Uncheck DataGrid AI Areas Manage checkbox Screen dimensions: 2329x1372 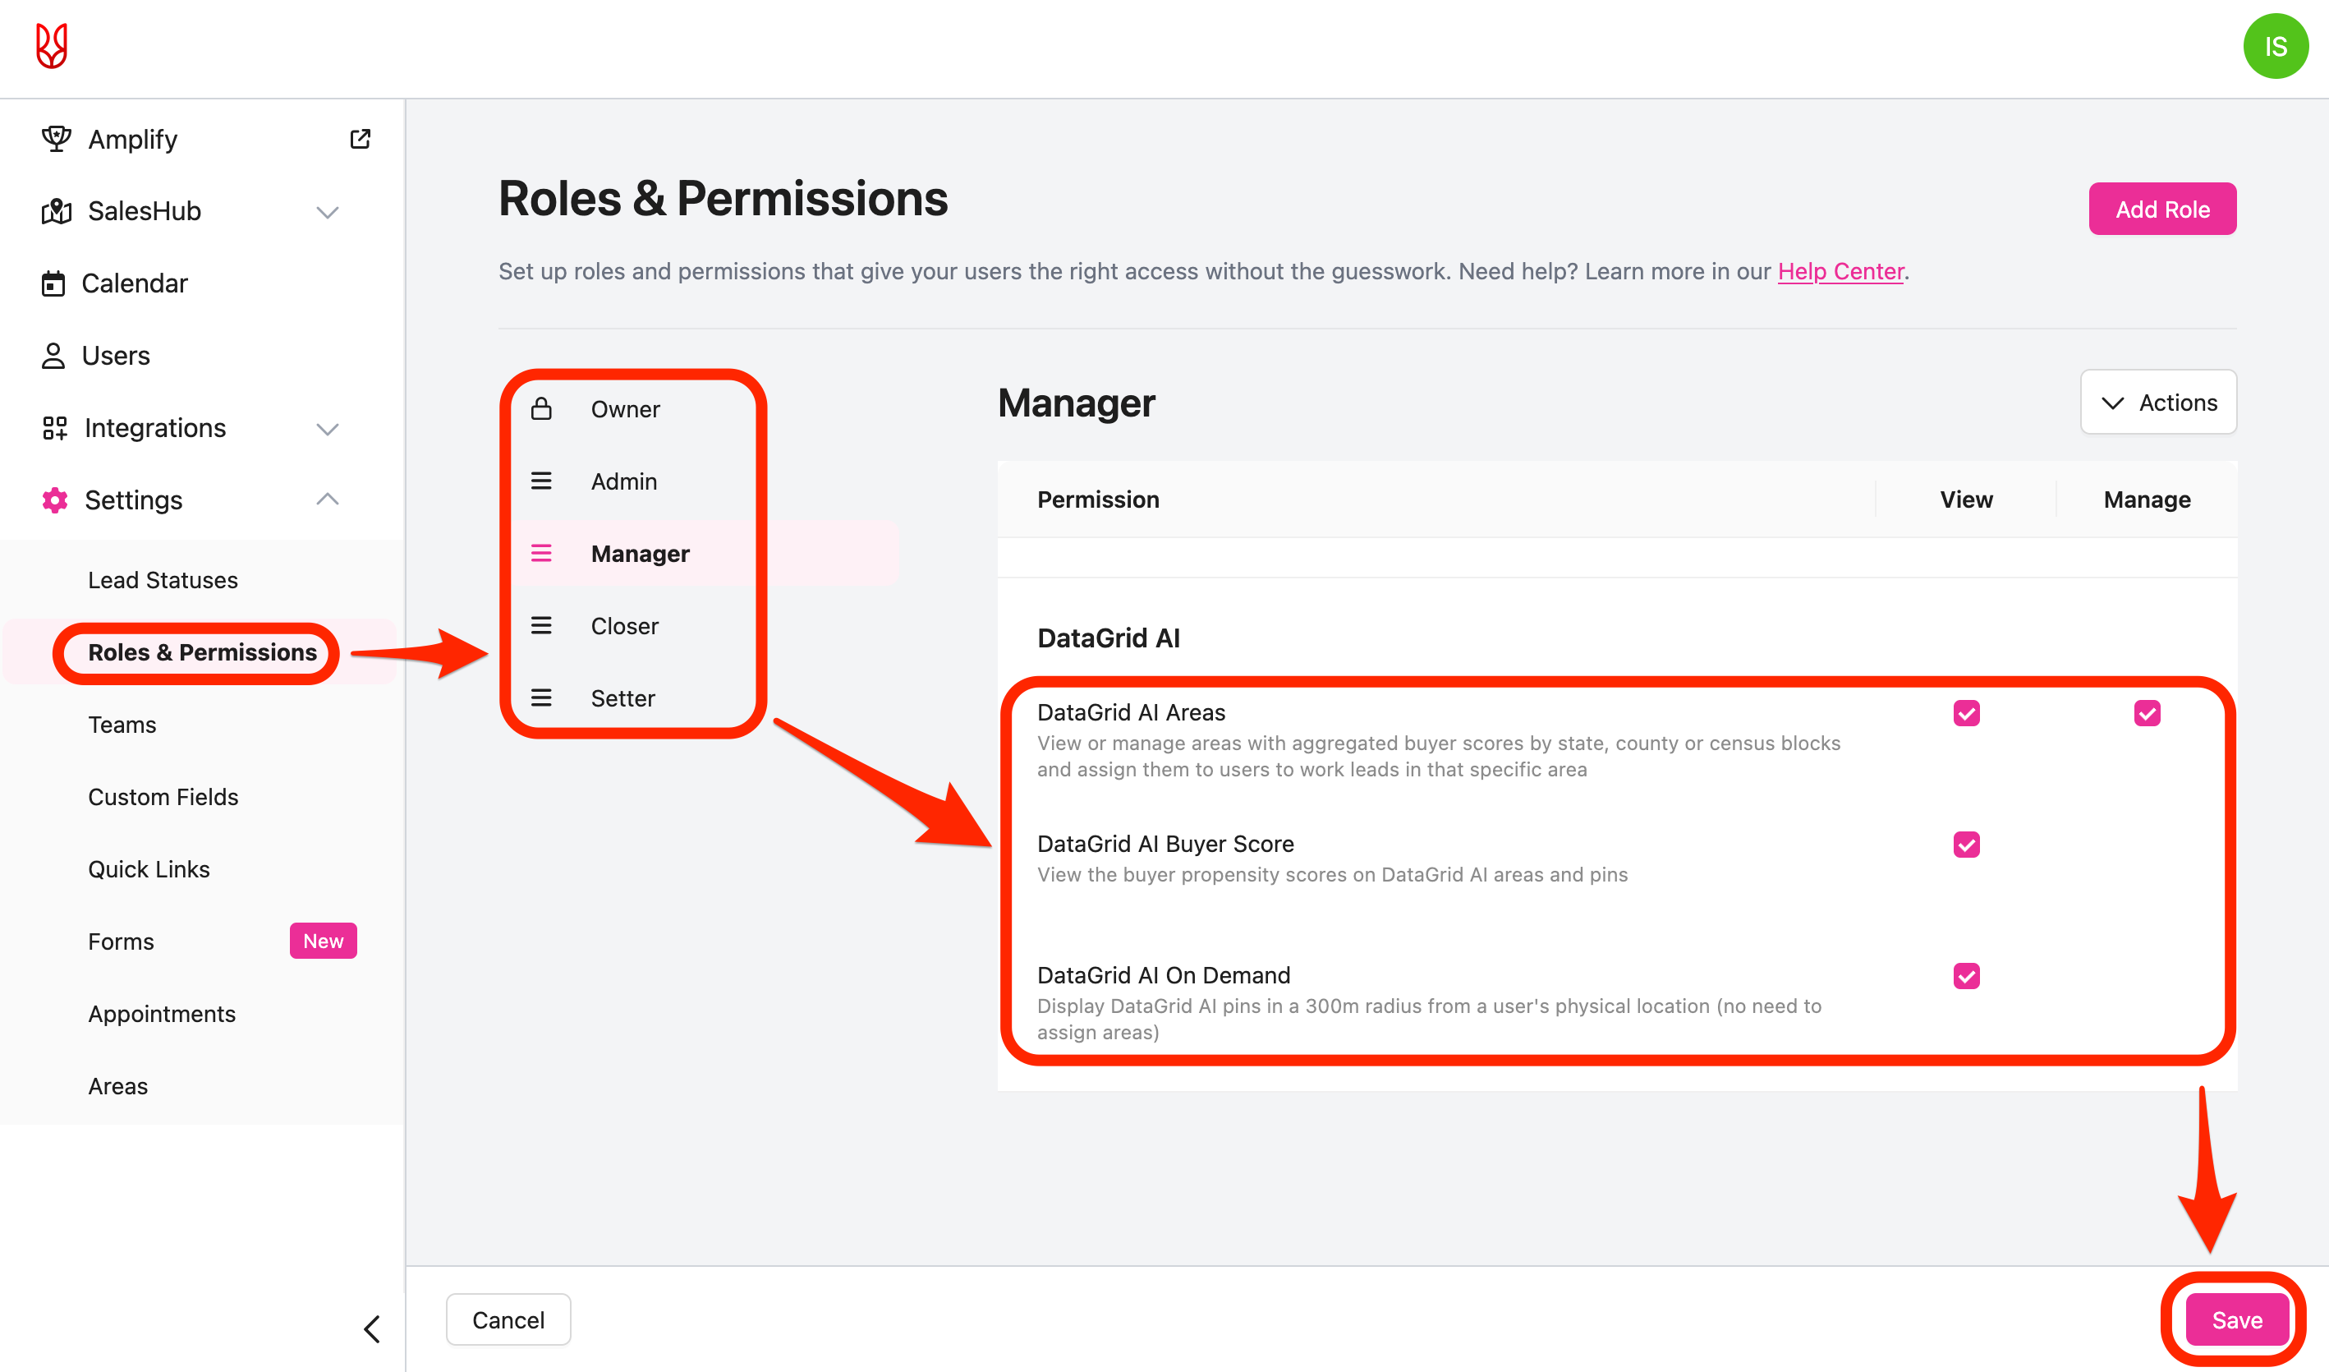(2147, 713)
